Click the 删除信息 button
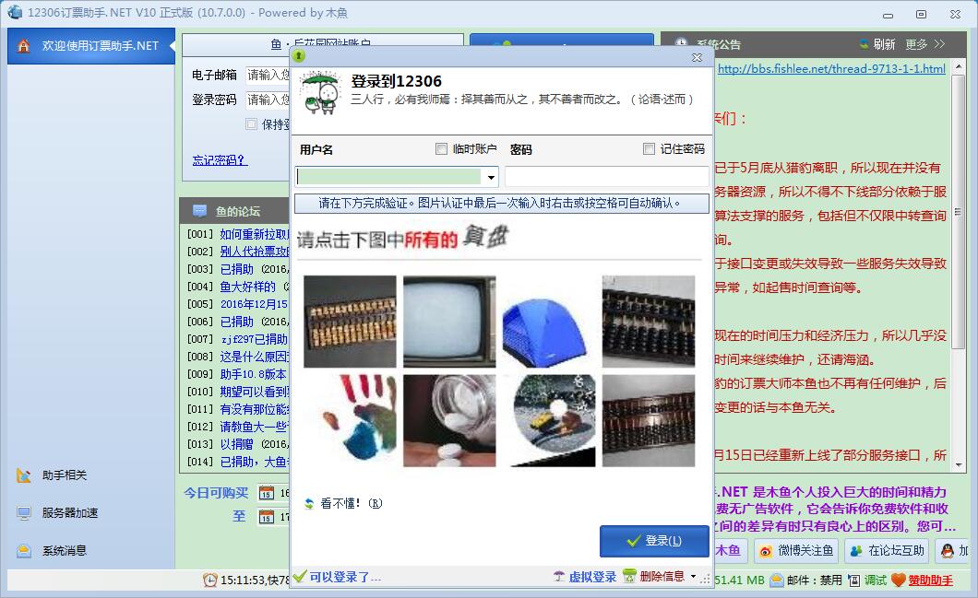The image size is (978, 598). 662,577
